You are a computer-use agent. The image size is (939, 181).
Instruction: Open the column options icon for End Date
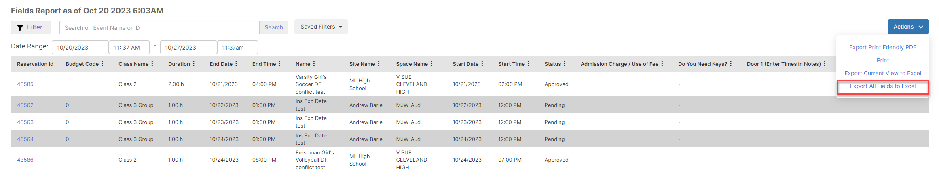pos(236,64)
